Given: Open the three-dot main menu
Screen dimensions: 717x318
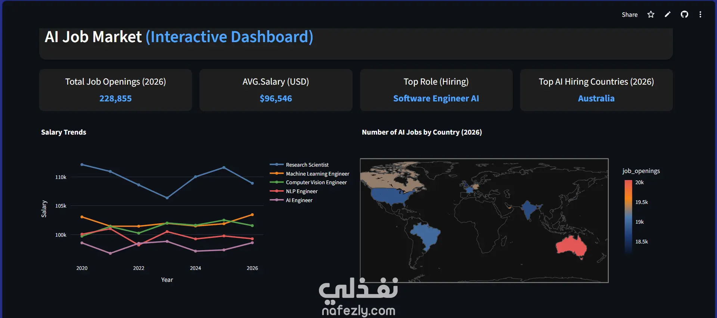Looking at the screenshot, I should [700, 15].
